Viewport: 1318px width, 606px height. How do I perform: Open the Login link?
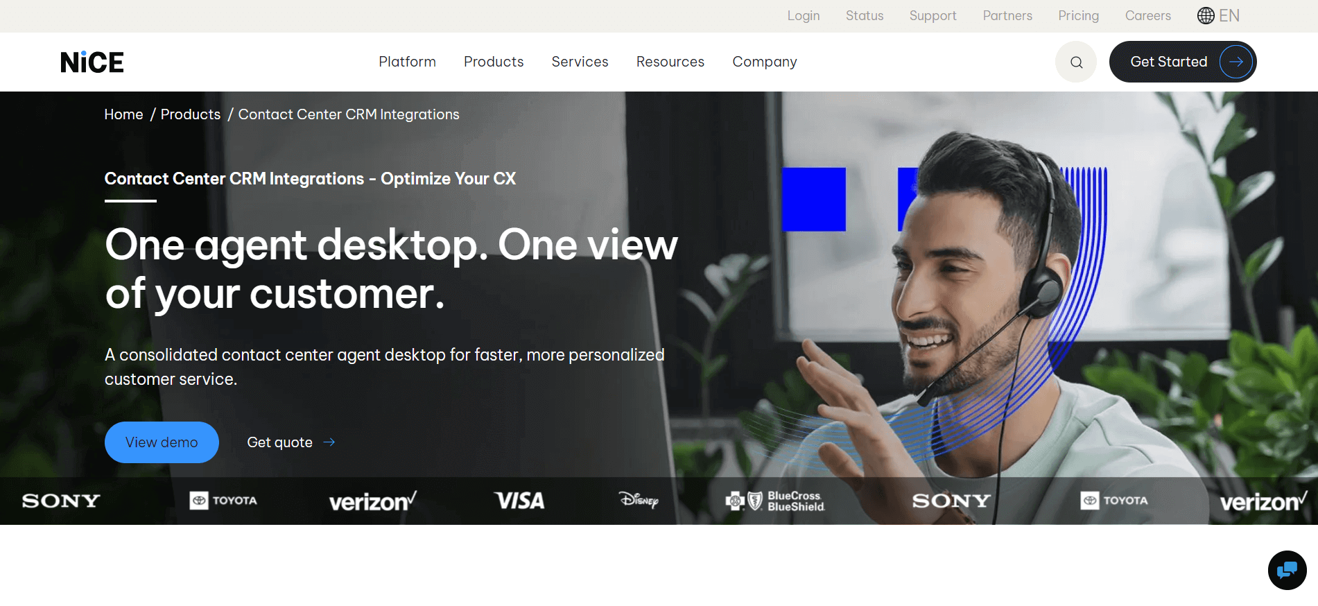803,15
